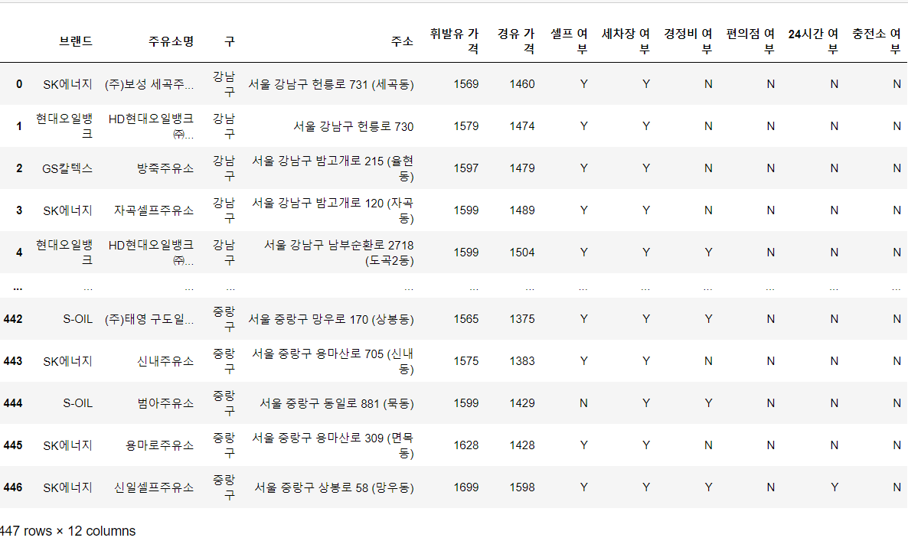Click the 경유 가격 column header

(x=516, y=41)
